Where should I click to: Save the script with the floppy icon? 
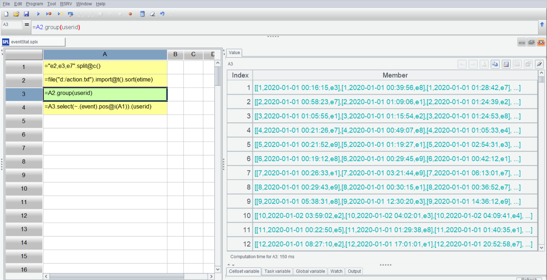[26, 14]
